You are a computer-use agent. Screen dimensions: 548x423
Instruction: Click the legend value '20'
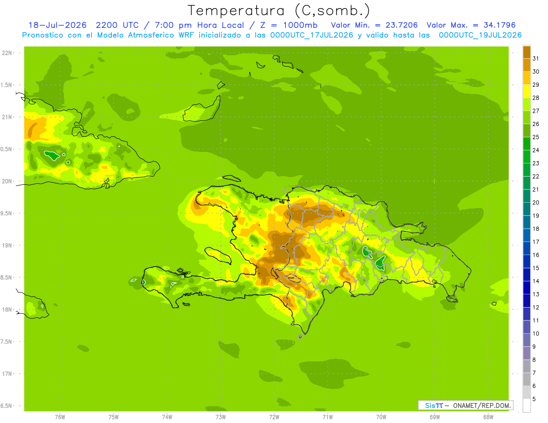[x=536, y=203]
